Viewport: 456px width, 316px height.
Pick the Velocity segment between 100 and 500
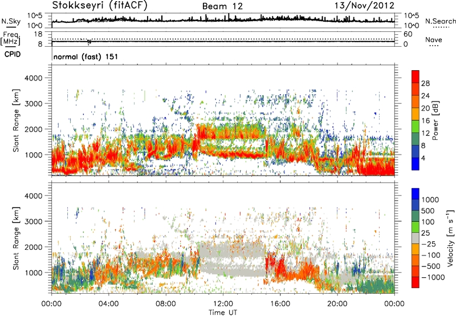[416, 216]
